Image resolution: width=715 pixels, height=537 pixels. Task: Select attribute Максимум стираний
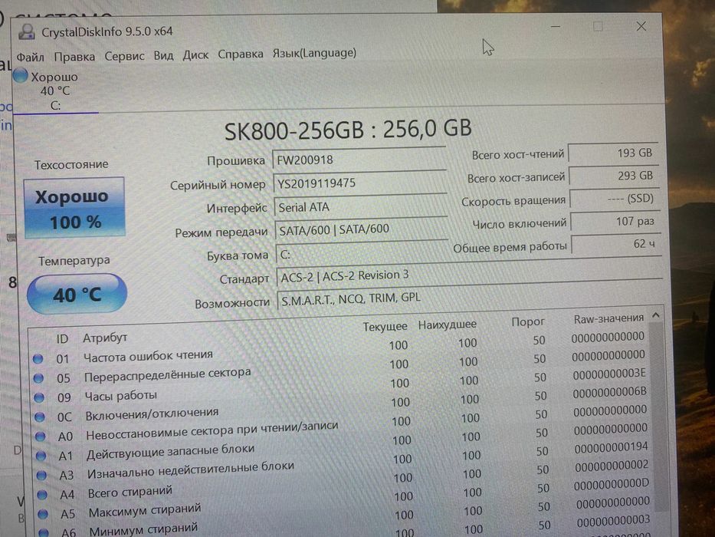(145, 511)
